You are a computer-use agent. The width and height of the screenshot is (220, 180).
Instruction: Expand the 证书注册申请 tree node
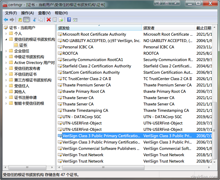pyautogui.click(x=6, y=98)
